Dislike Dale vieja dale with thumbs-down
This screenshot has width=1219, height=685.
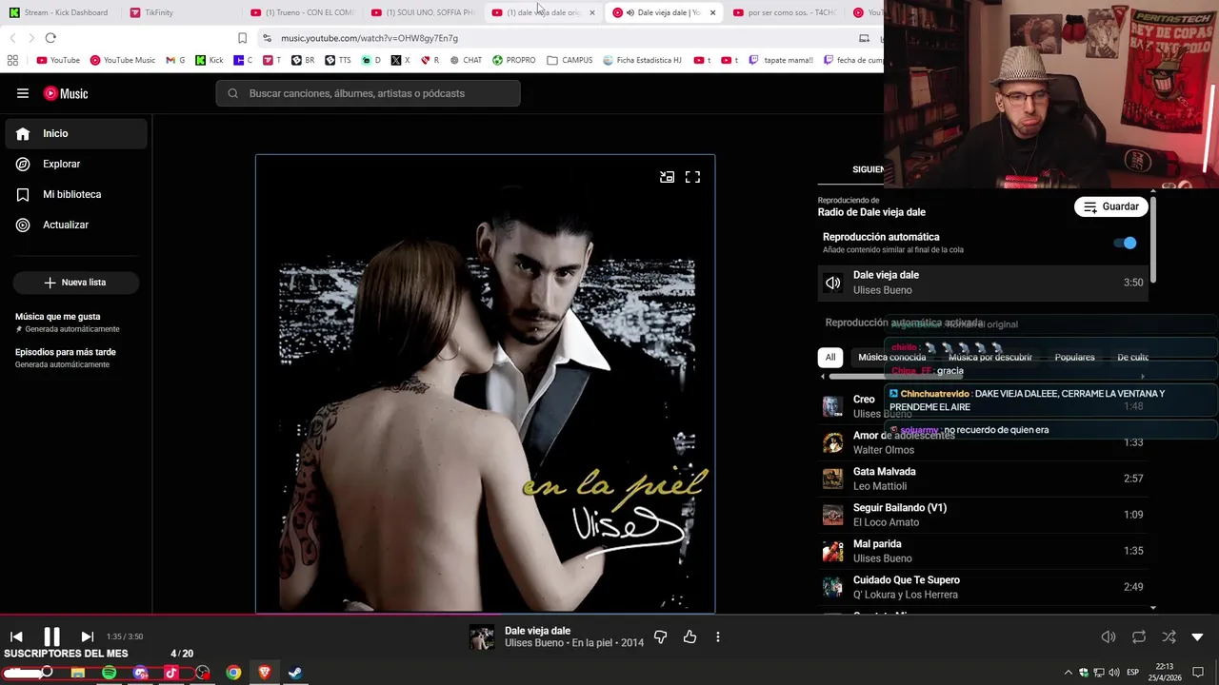pyautogui.click(x=660, y=636)
